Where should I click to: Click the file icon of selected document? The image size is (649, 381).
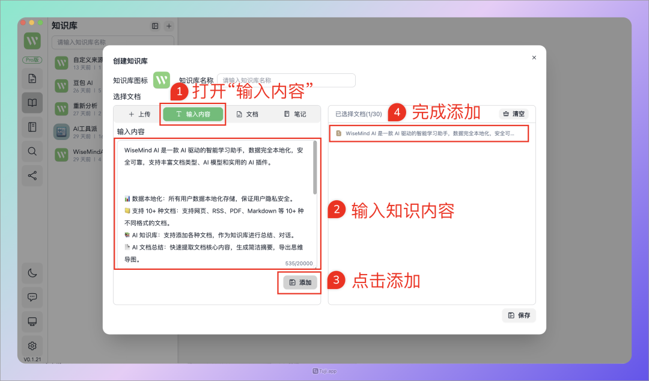point(338,133)
